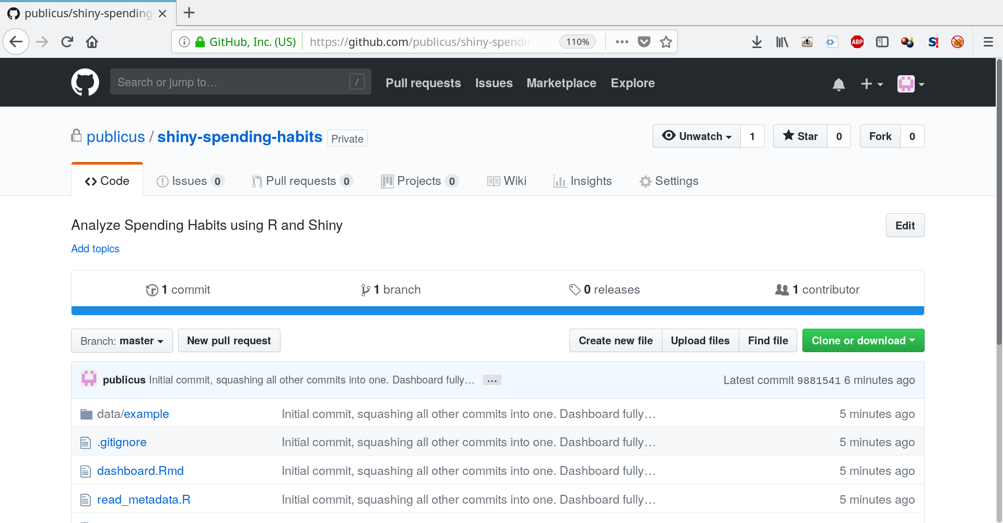The image size is (1003, 523).
Task: Open the read_metadata.R file
Action: 144,499
